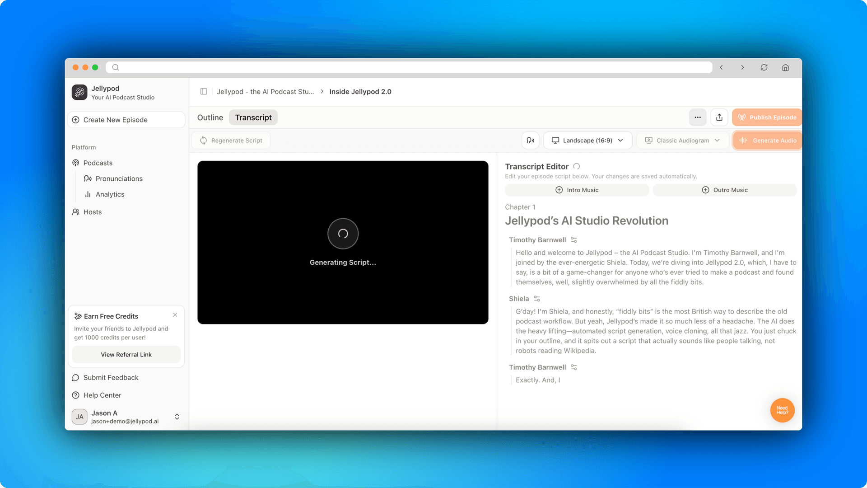This screenshot has height=488, width=867.
Task: Click the Shiela speaker name
Action: point(519,299)
